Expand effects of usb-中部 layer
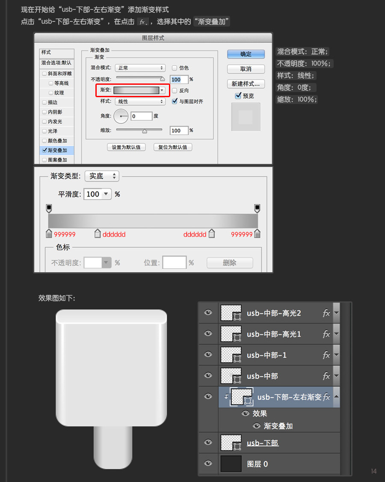This screenshot has width=385, height=482. (x=337, y=376)
